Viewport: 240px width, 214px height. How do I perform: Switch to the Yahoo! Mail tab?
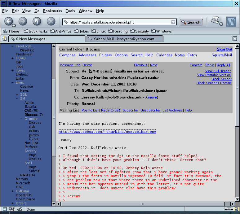coord(124,39)
